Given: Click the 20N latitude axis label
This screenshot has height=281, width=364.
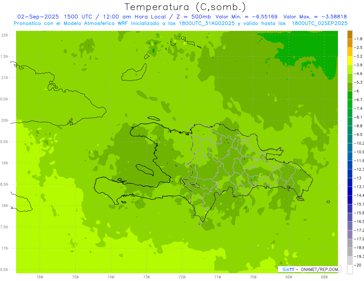Looking at the screenshot, I should (5, 120).
